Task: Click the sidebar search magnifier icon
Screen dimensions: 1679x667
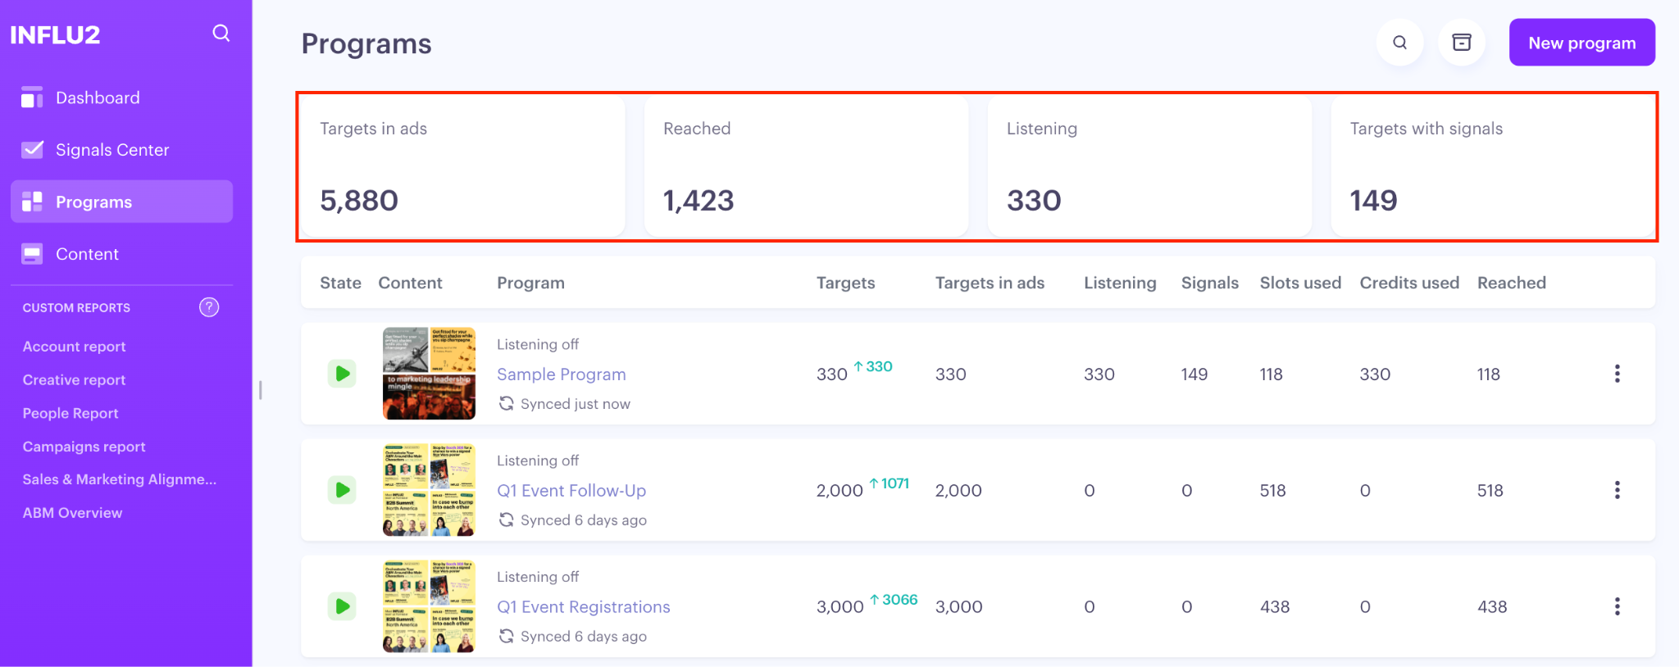Action: coord(221,34)
